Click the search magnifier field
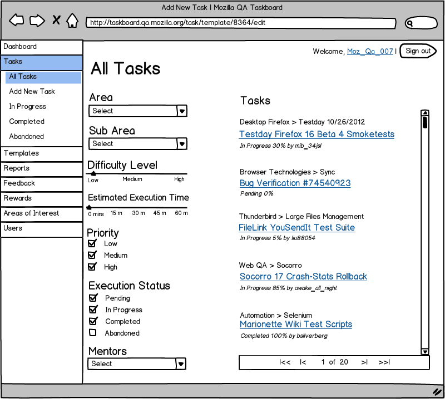The width and height of the screenshot is (445, 399). click(421, 23)
